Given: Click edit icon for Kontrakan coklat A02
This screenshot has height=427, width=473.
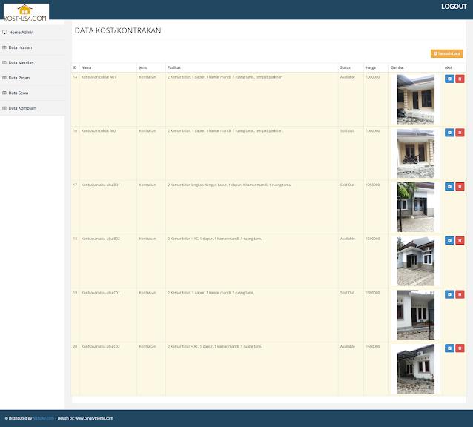Looking at the screenshot, I should tap(449, 133).
